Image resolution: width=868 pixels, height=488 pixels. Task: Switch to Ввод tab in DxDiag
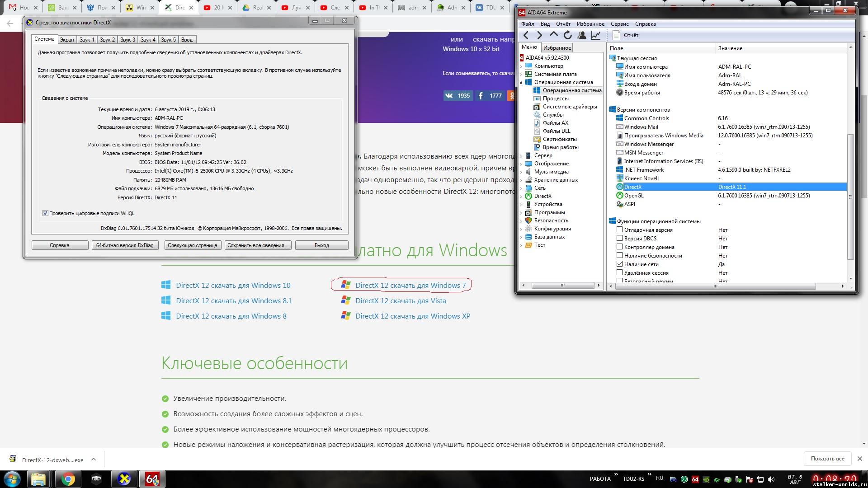187,40
